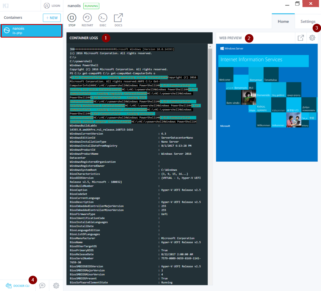Open preferences via the bottom-left gear icon

[x=56, y=285]
